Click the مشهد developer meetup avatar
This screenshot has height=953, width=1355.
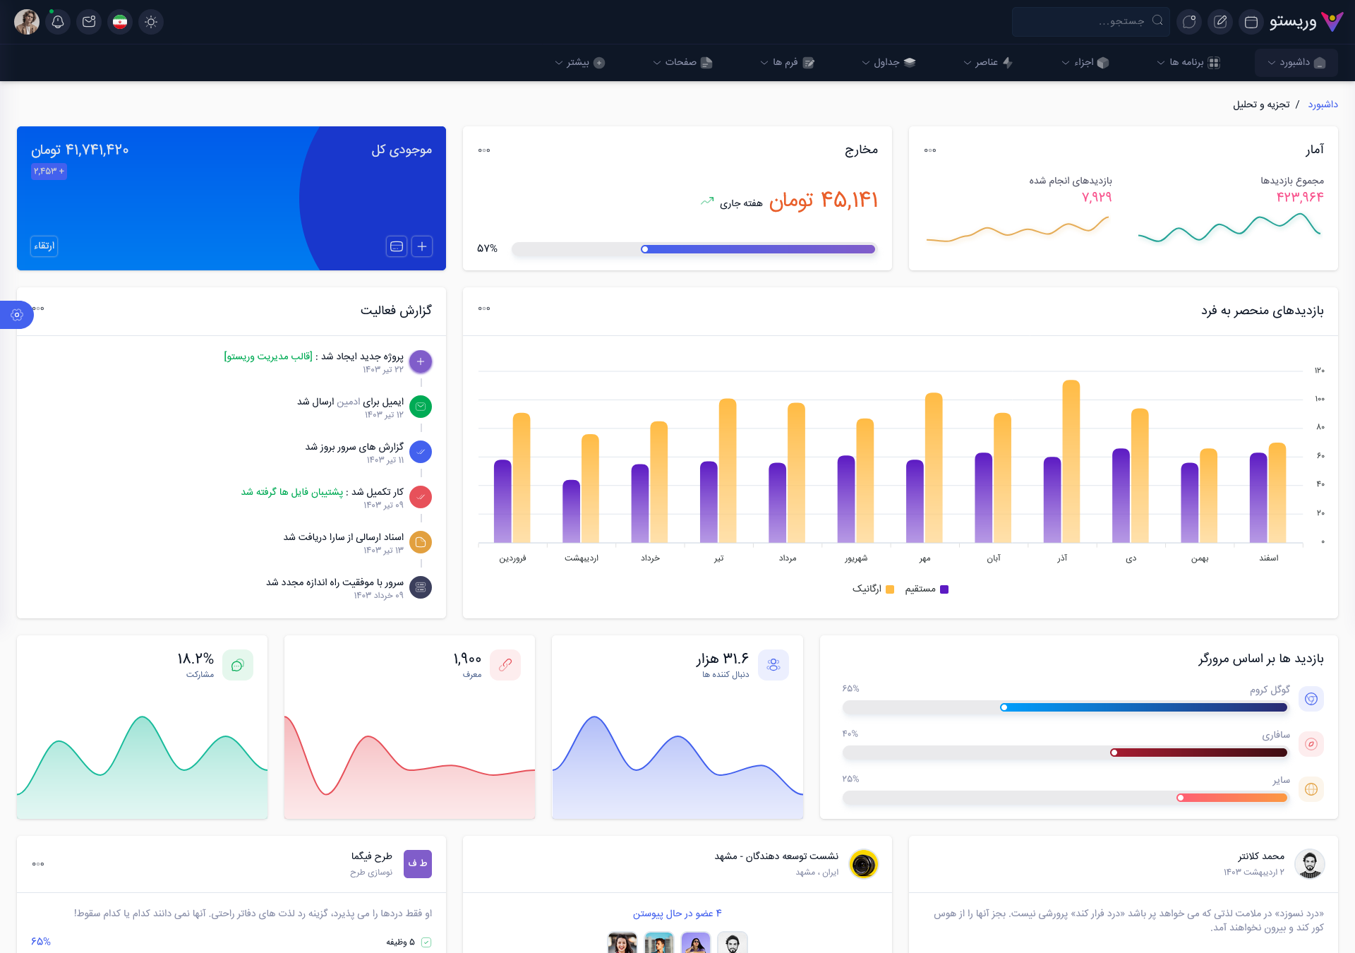coord(864,864)
